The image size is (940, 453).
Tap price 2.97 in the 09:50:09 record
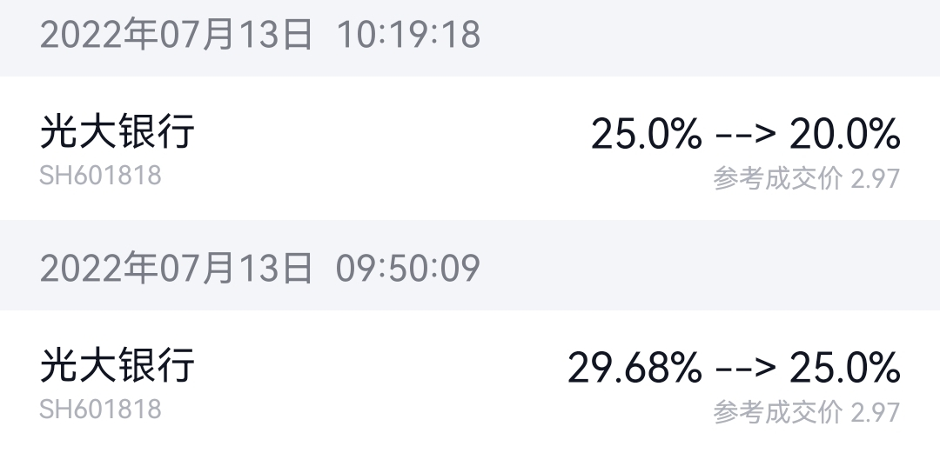coord(875,411)
